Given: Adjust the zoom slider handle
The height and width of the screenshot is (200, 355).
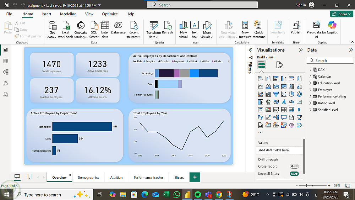Looking at the screenshot, I should click(x=306, y=186).
